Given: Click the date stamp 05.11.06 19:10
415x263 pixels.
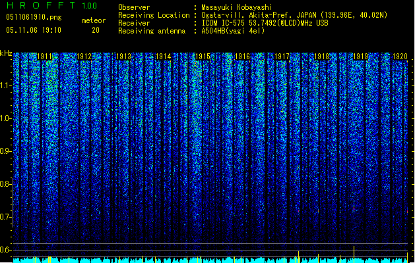Looking at the screenshot, I should click(34, 30).
